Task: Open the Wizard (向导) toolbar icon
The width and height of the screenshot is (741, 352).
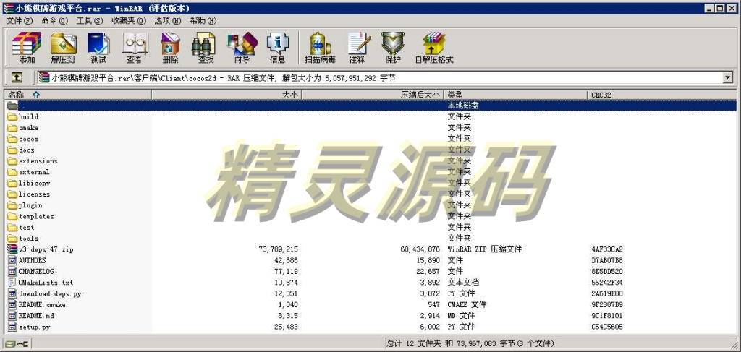Action: coord(242,48)
